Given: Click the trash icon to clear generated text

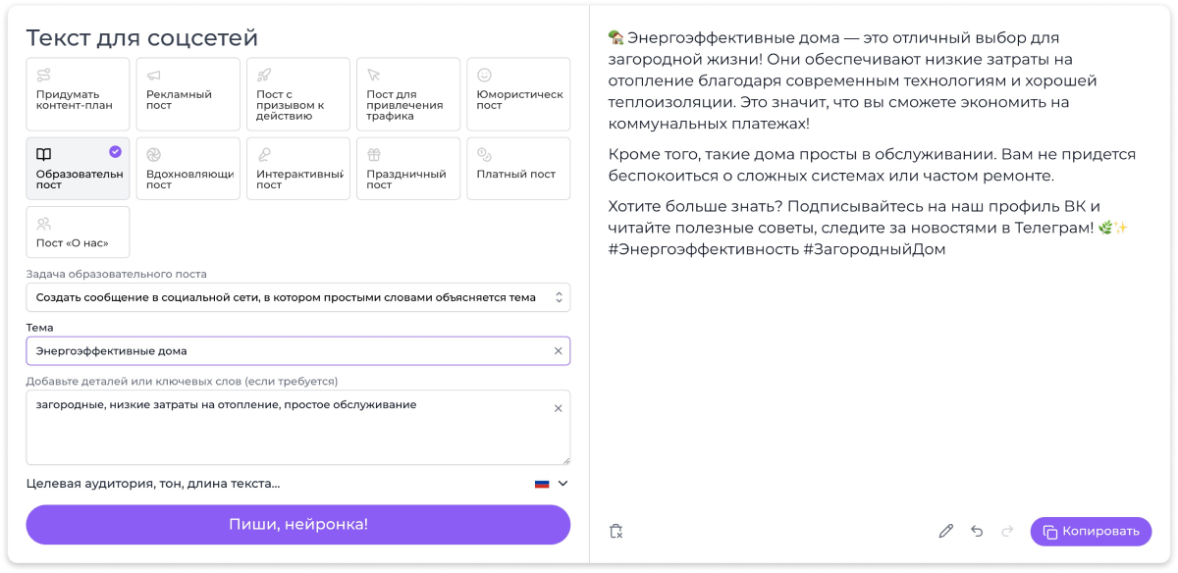Looking at the screenshot, I should coord(616,531).
